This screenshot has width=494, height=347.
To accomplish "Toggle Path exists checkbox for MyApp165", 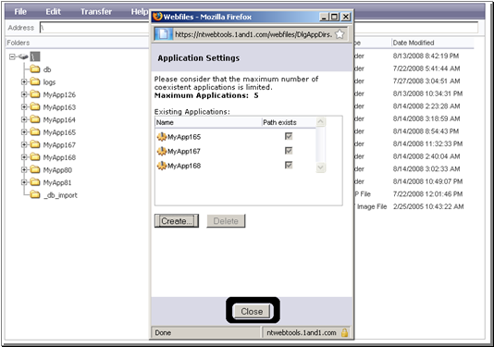I will point(289,136).
